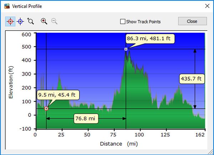Select the red crosshair marker tool

point(10,21)
